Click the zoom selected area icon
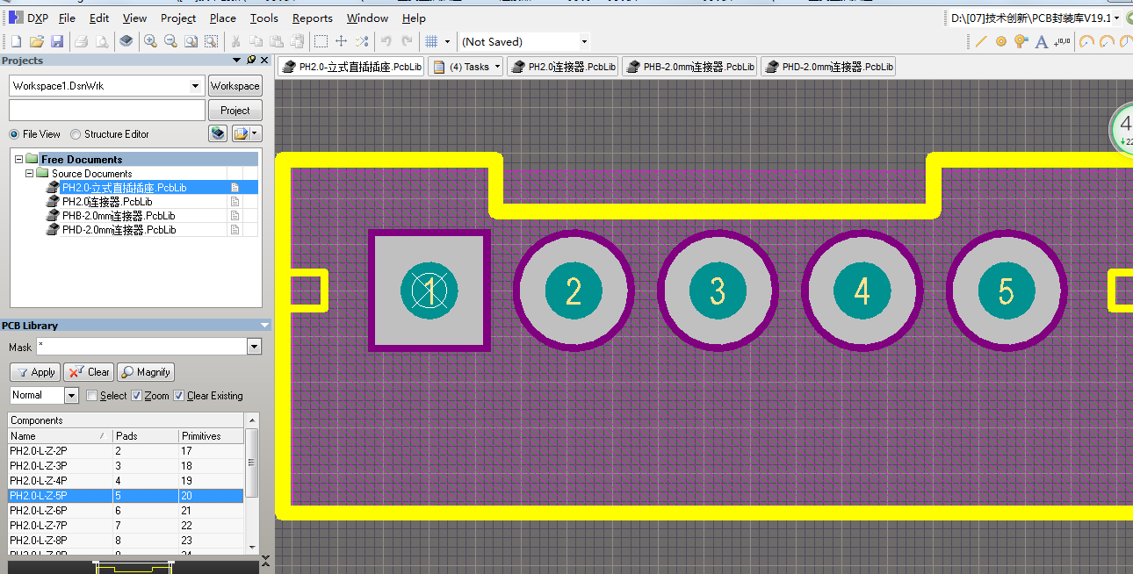 [211, 41]
